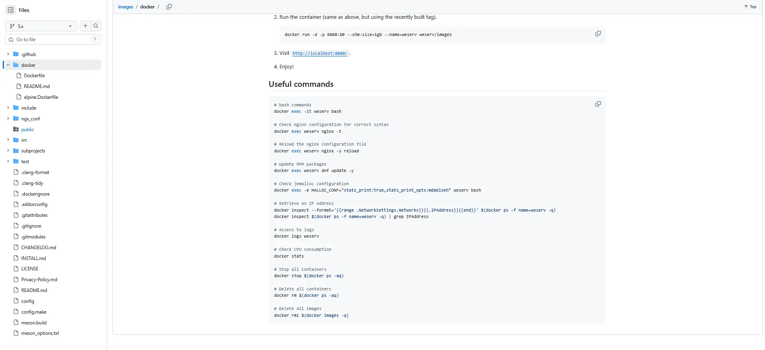Select the Dockerfile entry
Viewport: 765px width, 350px height.
34,76
